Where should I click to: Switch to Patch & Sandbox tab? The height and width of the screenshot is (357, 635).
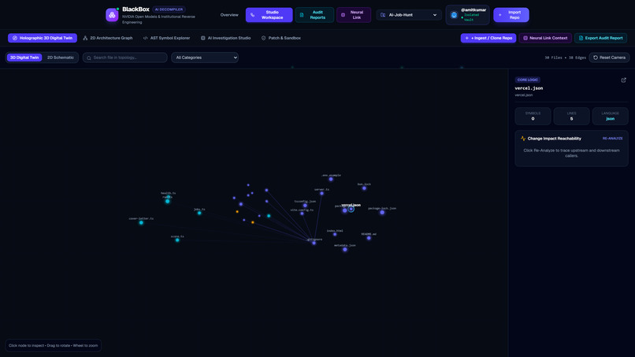[x=281, y=38]
